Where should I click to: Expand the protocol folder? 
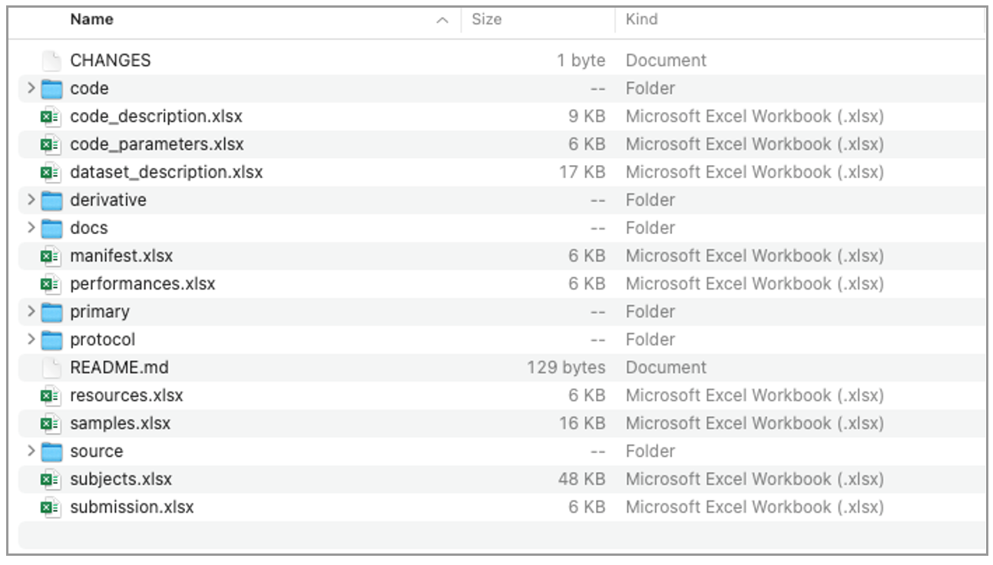[31, 339]
